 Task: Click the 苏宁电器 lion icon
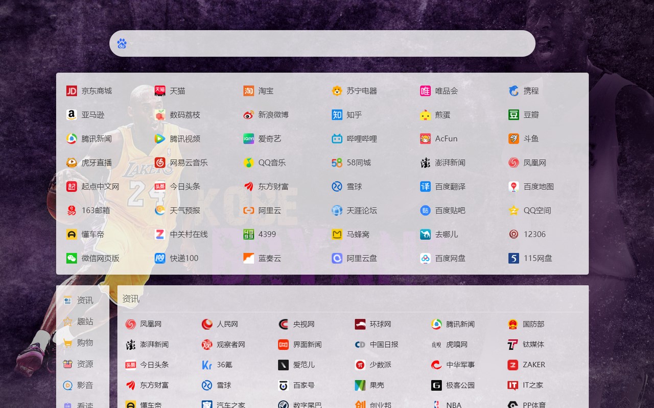[x=337, y=91]
